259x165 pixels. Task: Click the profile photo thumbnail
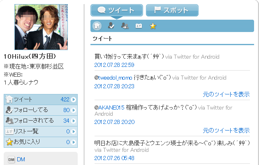(x=41, y=27)
